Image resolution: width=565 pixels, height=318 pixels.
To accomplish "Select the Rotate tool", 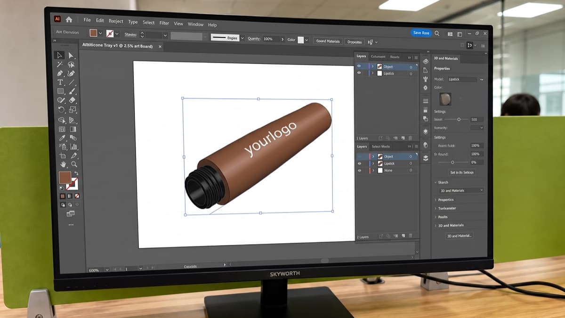I will 60,110.
